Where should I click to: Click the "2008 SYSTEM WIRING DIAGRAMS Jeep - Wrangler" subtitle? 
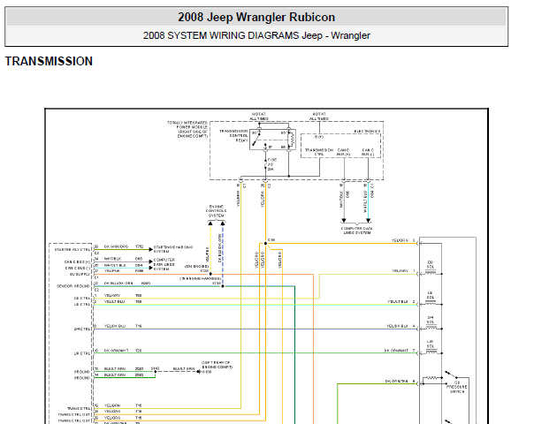pyautogui.click(x=256, y=35)
